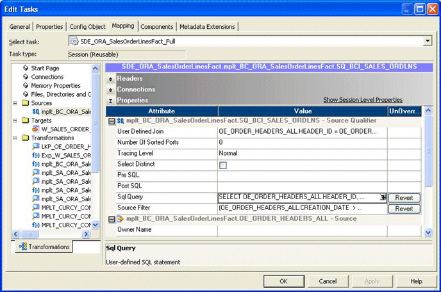
Task: Click the Post SQL value cell
Action: (x=303, y=187)
